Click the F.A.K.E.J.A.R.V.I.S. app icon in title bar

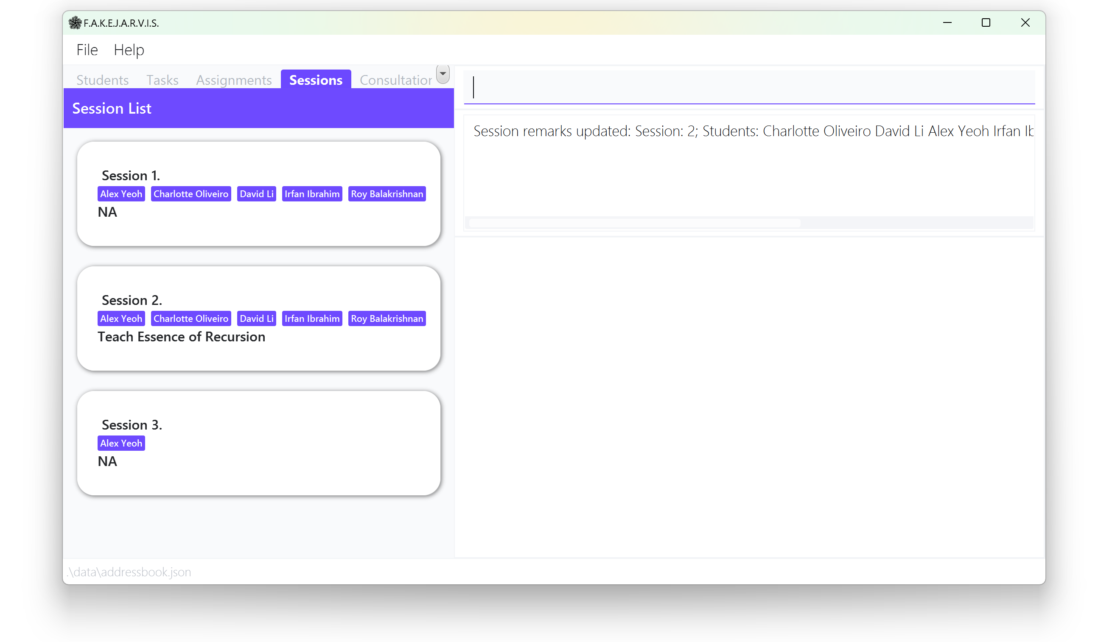click(x=75, y=22)
